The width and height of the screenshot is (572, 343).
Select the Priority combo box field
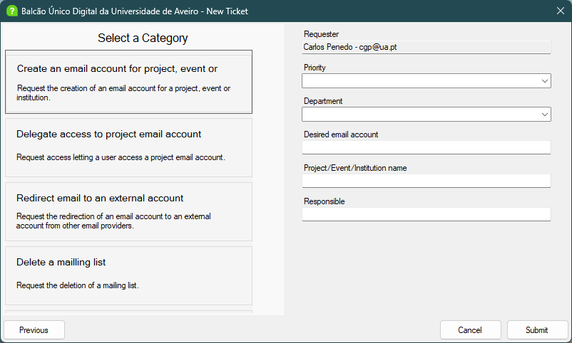coord(426,81)
